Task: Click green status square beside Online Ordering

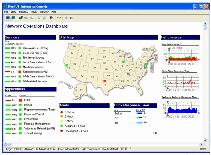Action: click(20, 133)
